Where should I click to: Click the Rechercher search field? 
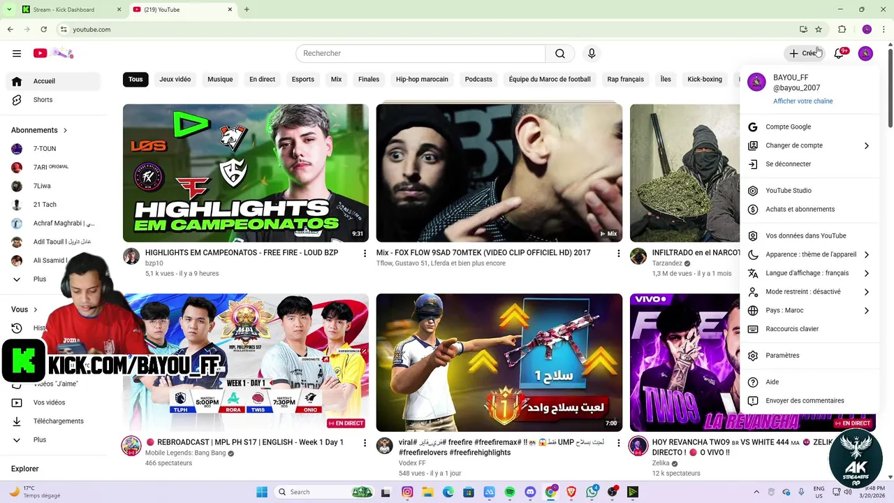coord(420,54)
